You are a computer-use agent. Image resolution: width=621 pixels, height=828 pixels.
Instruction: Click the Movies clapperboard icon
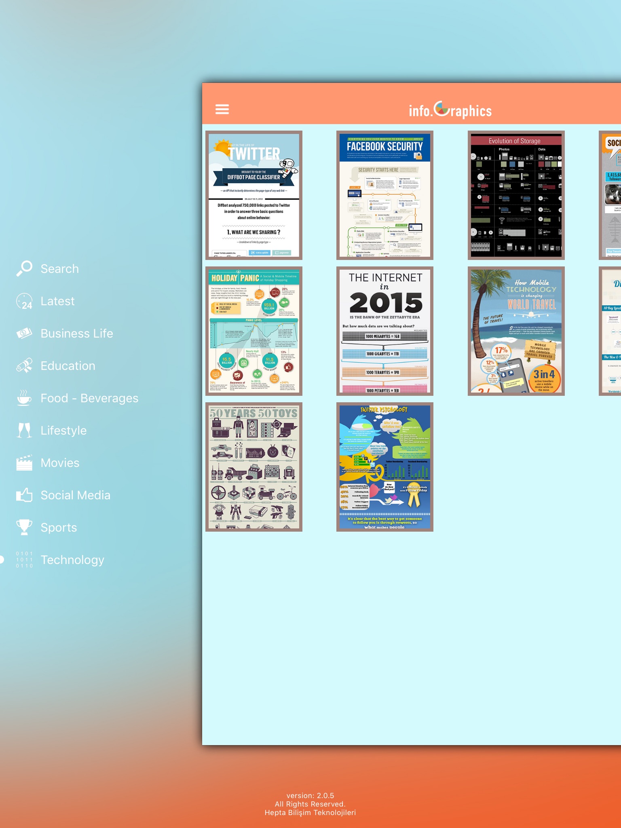[24, 463]
